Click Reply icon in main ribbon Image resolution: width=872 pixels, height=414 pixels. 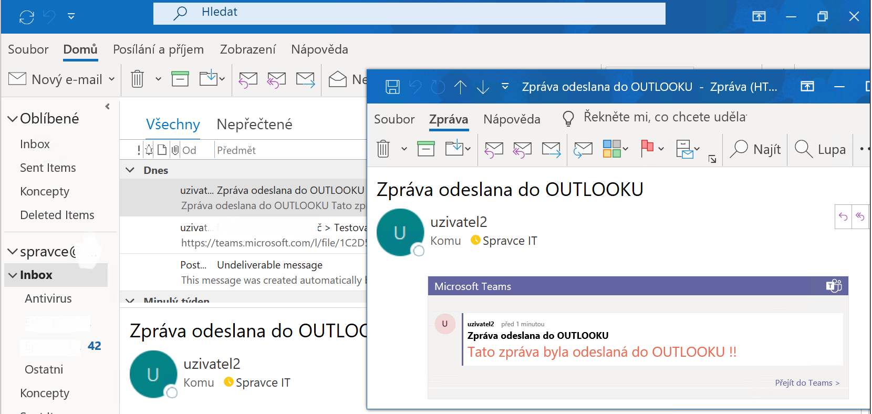pos(248,79)
